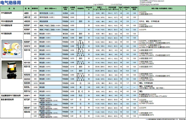The image size is (186, 120).
Task: Select model number 684S
Action: pyautogui.click(x=27, y=112)
